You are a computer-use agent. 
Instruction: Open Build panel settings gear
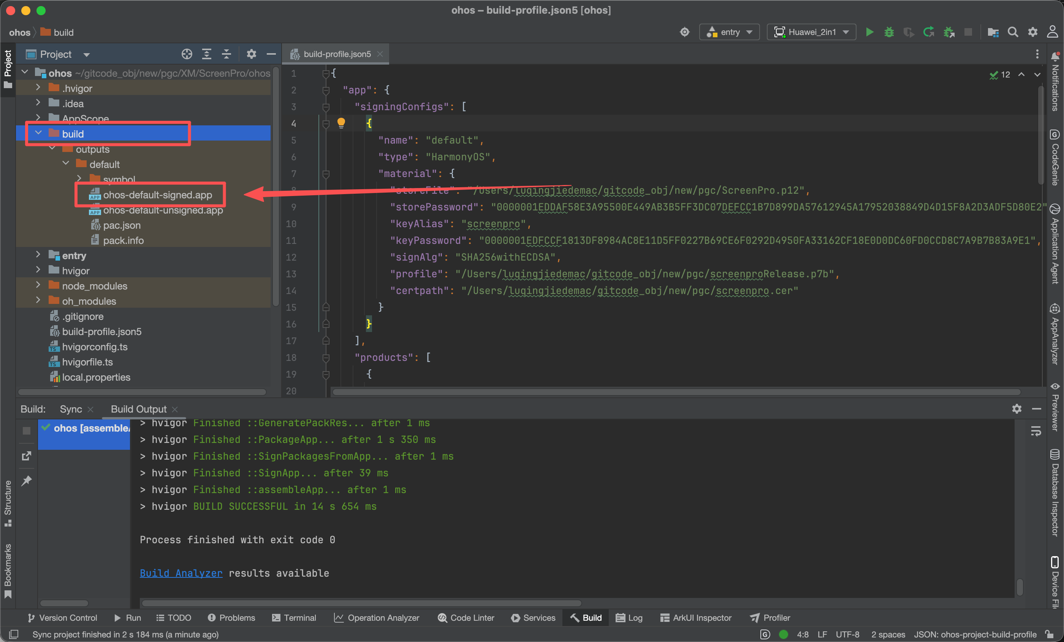[x=1016, y=408]
